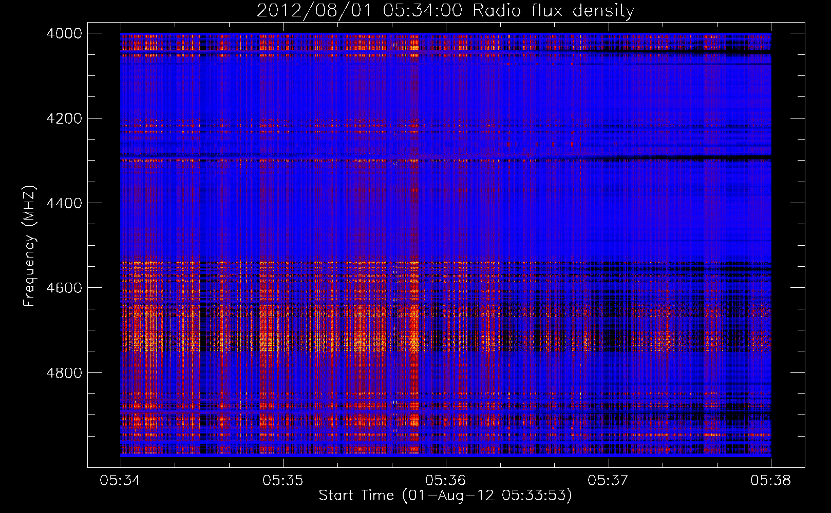Click the 05:37 time tick label
This screenshot has width=831, height=513.
tap(608, 481)
